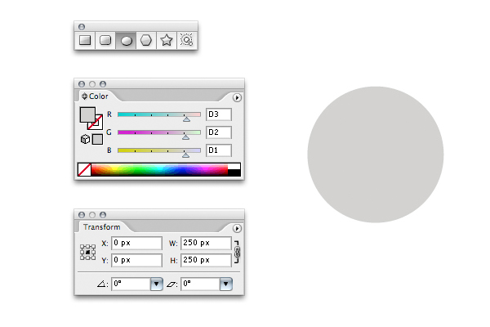490x327 pixels.
Task: Click the Color panel tab
Action: 97,96
